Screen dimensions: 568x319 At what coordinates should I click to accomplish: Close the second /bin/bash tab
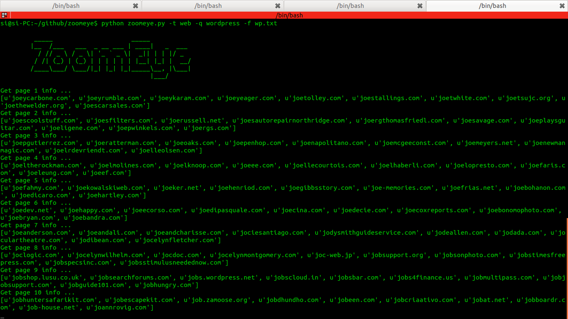tap(278, 6)
